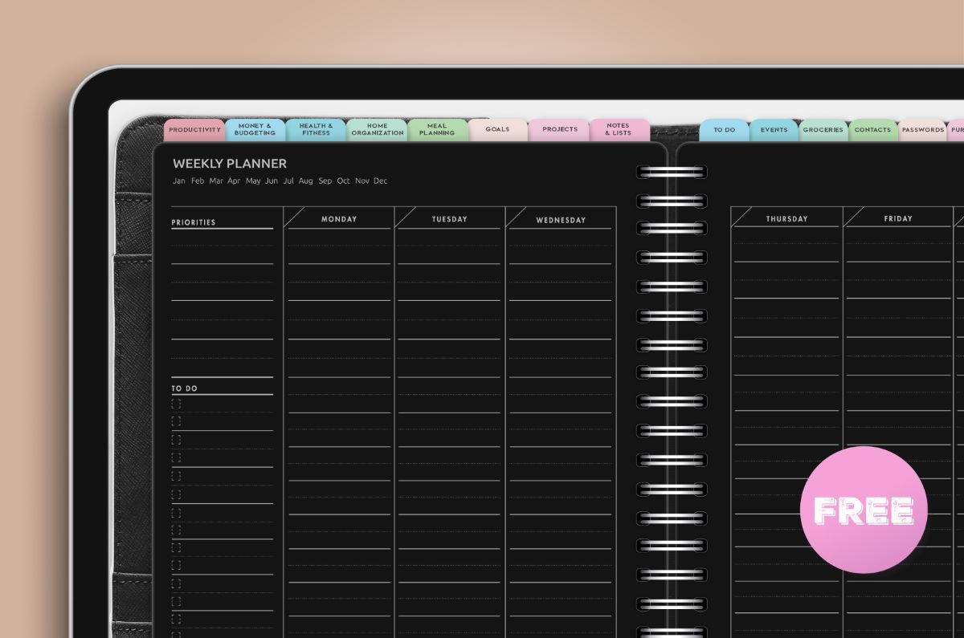Jump to the Sep month link
The height and width of the screenshot is (638, 964).
pos(325,181)
